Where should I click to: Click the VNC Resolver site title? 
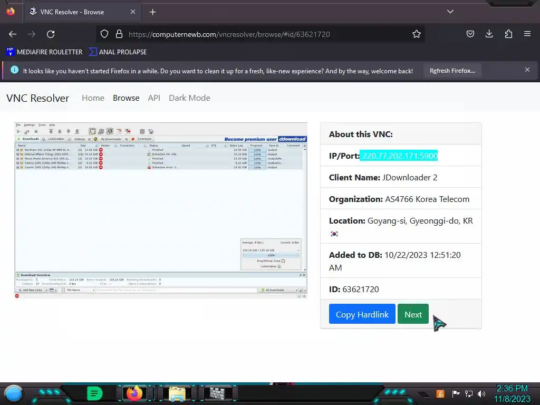pyautogui.click(x=37, y=98)
